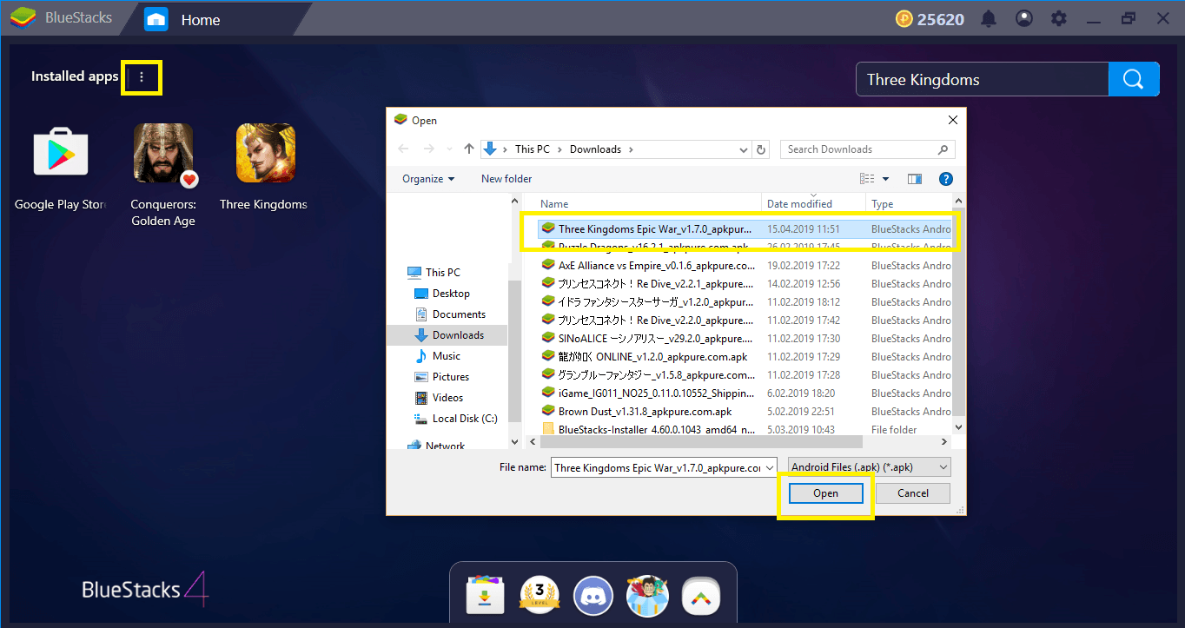Click the Cancel button
This screenshot has width=1185, height=628.
click(x=913, y=493)
